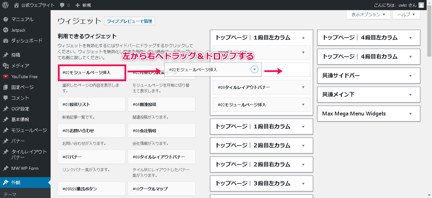
Task: Open the ヘルプ dropdown tab
Action: tap(406, 15)
